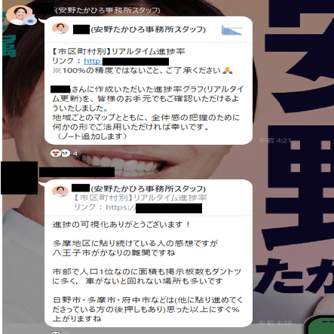This screenshot has height=334, width=334.
Task: Select the first reaction emoji under first message
Action: [55, 152]
